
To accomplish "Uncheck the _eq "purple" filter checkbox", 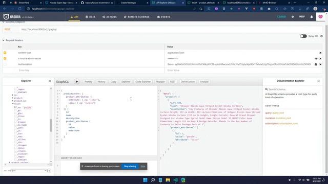I will 15,107.
